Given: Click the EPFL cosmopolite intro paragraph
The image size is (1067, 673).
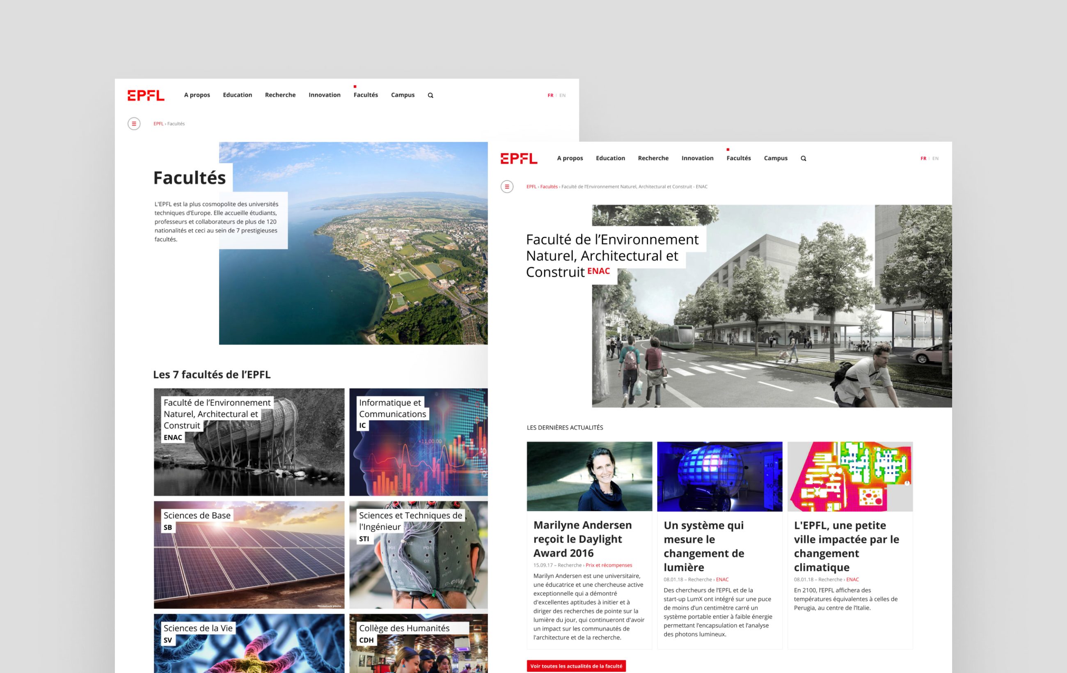Looking at the screenshot, I should 216,221.
